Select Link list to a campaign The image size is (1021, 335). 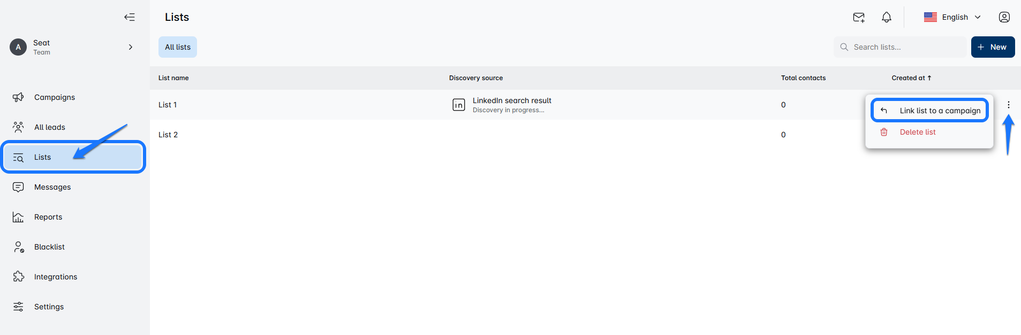click(940, 111)
